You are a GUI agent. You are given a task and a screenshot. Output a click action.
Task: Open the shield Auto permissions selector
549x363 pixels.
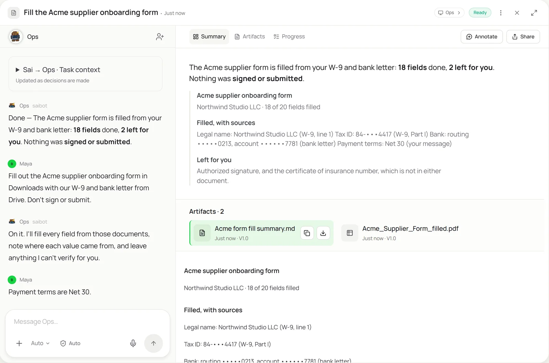coord(70,343)
